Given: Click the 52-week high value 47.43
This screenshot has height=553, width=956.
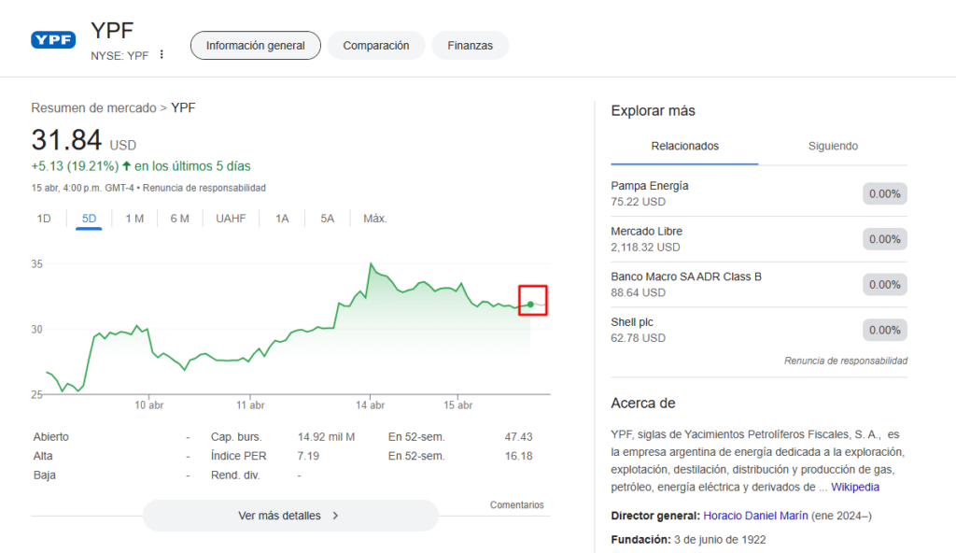Looking at the screenshot, I should pyautogui.click(x=518, y=437).
